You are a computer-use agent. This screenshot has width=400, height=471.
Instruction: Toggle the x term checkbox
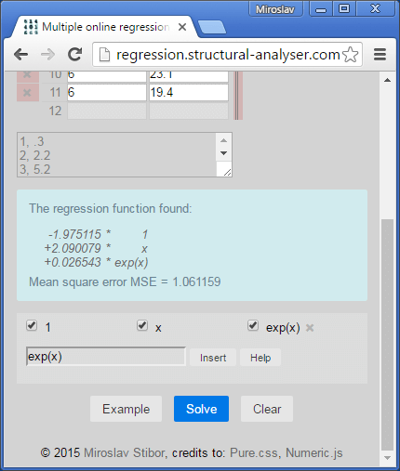tap(142, 326)
